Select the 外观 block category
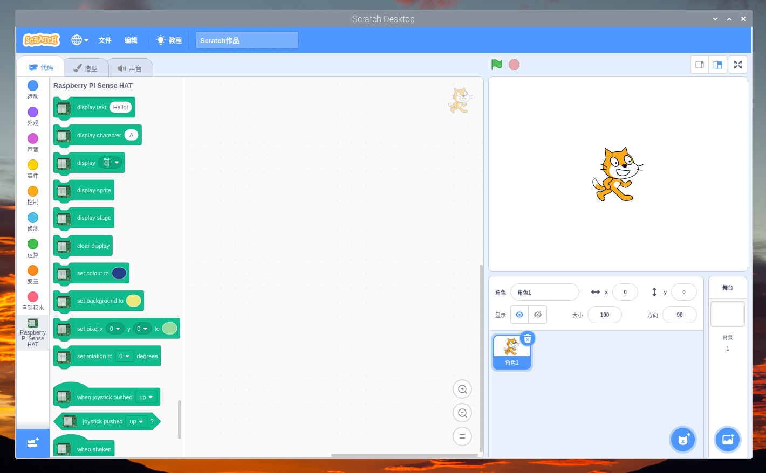This screenshot has height=473, width=766. [33, 116]
